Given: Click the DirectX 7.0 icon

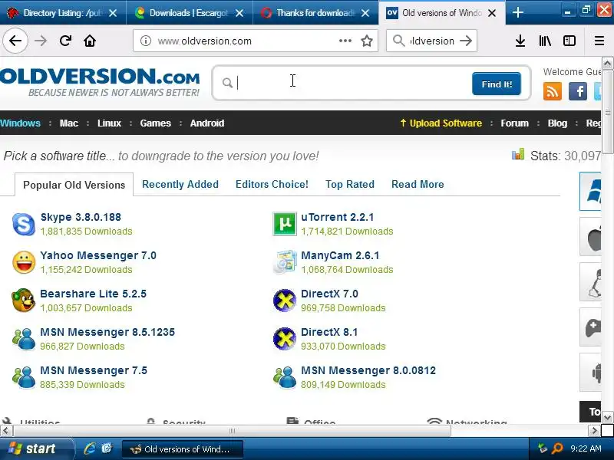Looking at the screenshot, I should (284, 301).
